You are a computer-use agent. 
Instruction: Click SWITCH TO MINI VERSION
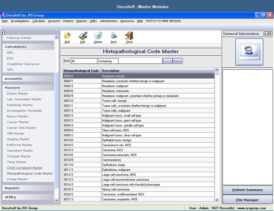pyautogui.click(x=163, y=21)
